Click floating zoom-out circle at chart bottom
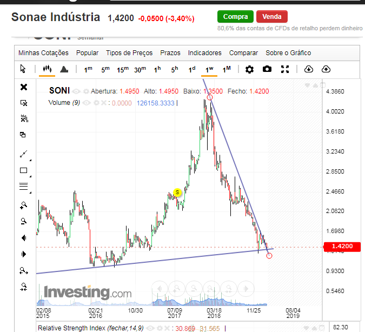Screen dimensions: 365x332 pos(194,289)
